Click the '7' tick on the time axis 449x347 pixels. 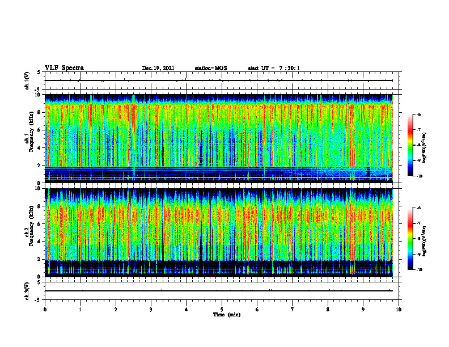[293, 310]
